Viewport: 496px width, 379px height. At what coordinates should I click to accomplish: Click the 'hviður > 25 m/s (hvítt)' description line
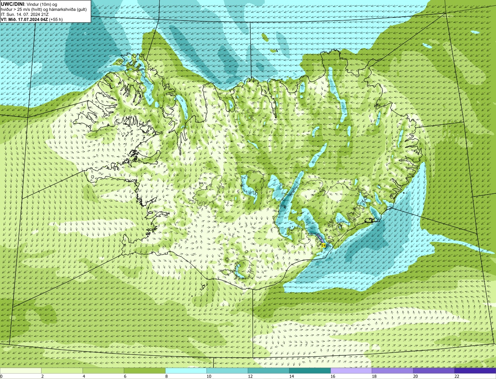(x=43, y=9)
